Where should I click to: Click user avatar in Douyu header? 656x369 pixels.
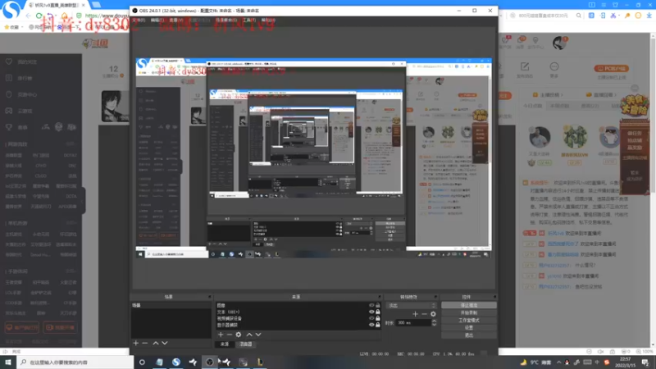[559, 43]
